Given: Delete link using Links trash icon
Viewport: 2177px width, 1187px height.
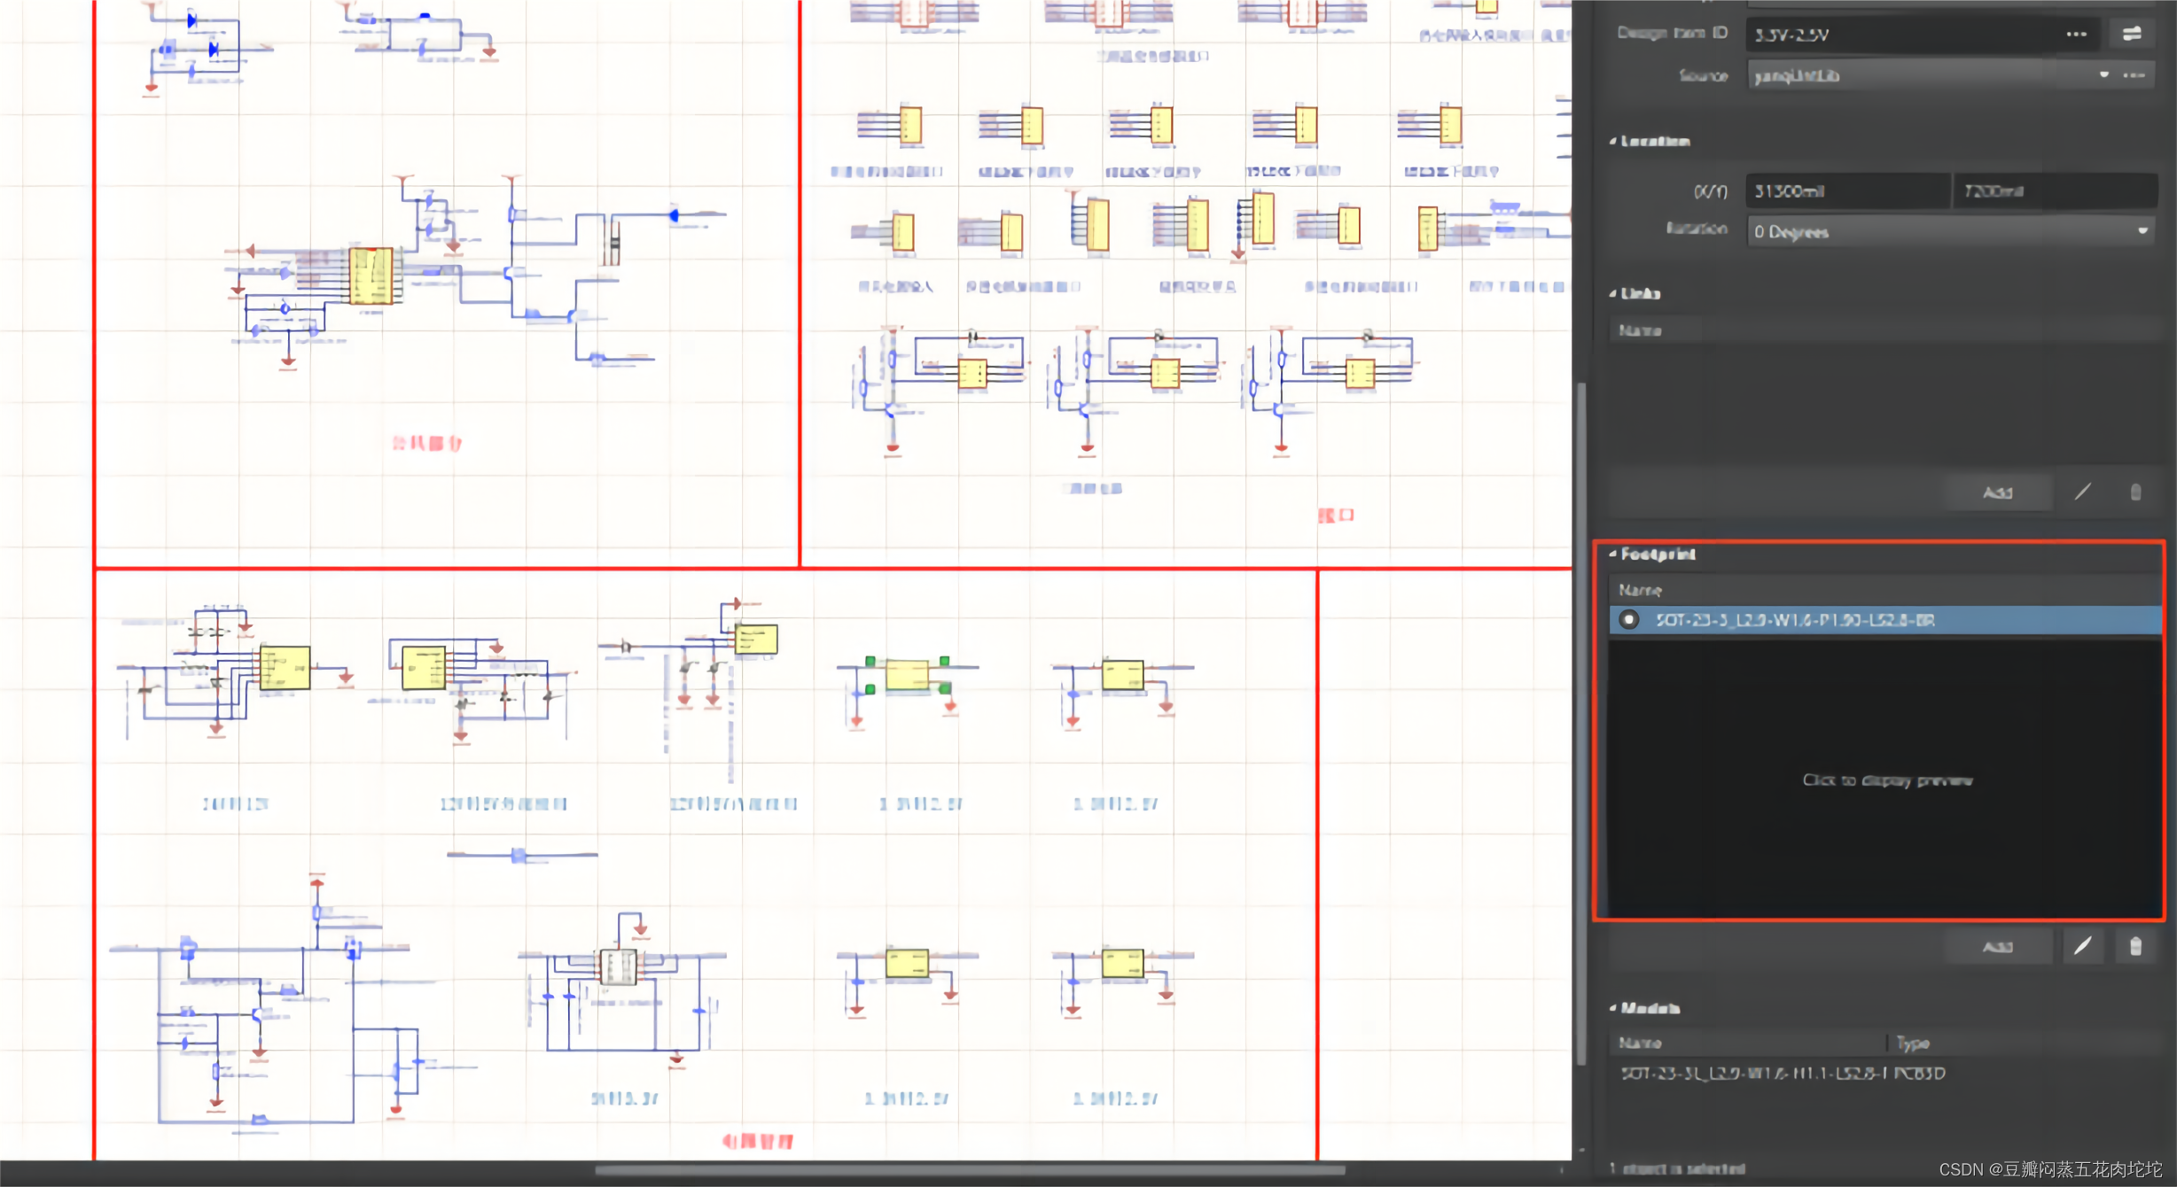Looking at the screenshot, I should [2135, 492].
